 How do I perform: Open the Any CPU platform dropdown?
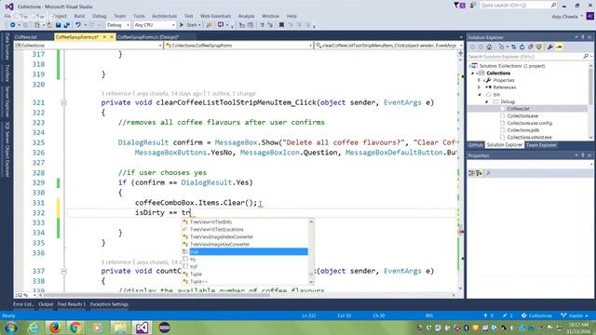[155, 25]
